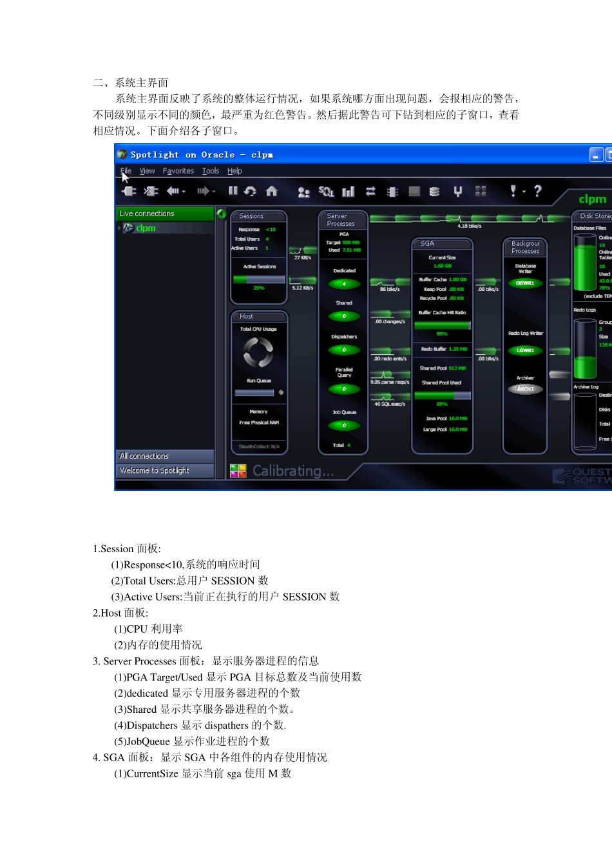The image size is (612, 867).
Task: Click the Job Queue count button
Action: [x=344, y=426]
